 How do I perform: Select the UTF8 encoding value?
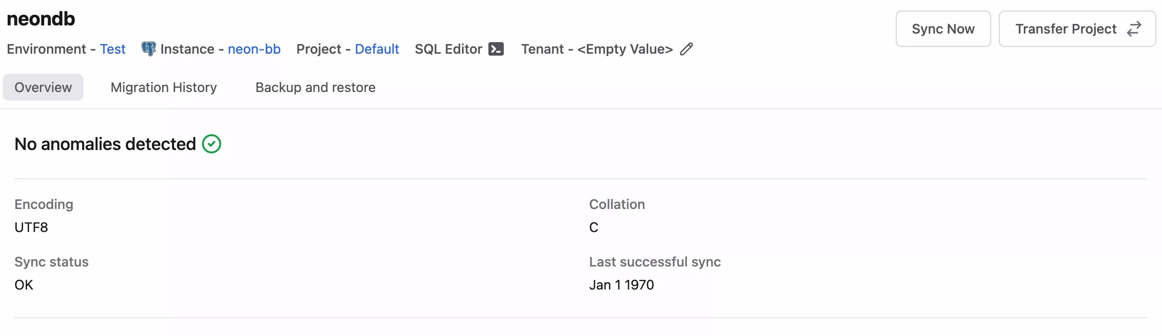coord(31,227)
